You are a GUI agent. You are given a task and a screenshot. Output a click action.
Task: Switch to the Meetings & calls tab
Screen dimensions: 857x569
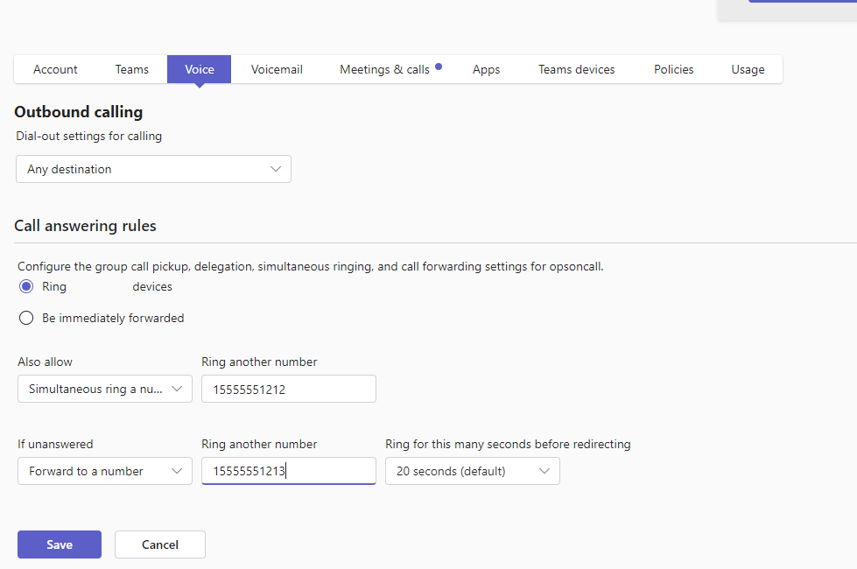pyautogui.click(x=385, y=68)
